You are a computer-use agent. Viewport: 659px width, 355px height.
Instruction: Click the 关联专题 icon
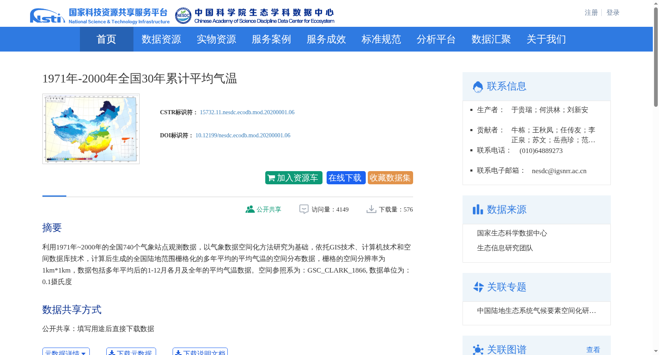click(478, 287)
